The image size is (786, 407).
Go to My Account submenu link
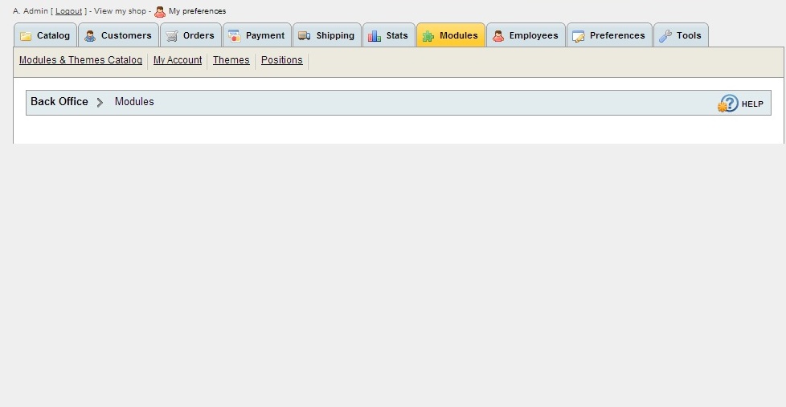pos(178,60)
